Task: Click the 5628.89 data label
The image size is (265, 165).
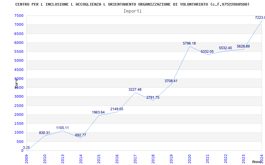Action: [x=243, y=46]
